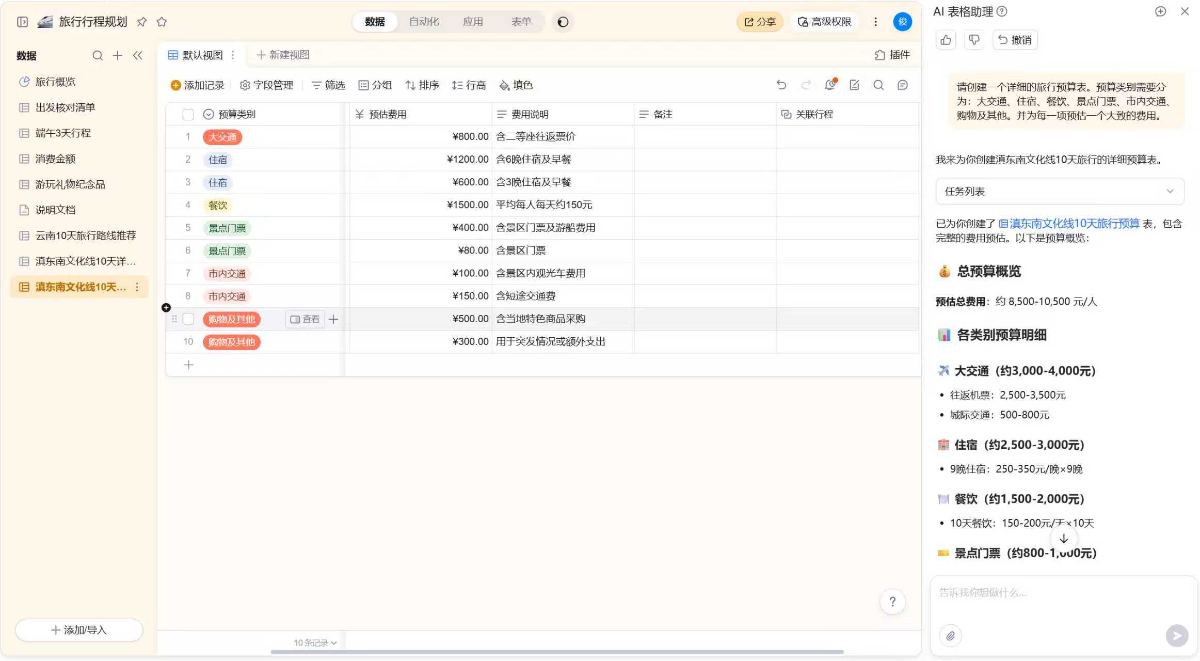Switch to the 自动化 tab

pyautogui.click(x=424, y=22)
